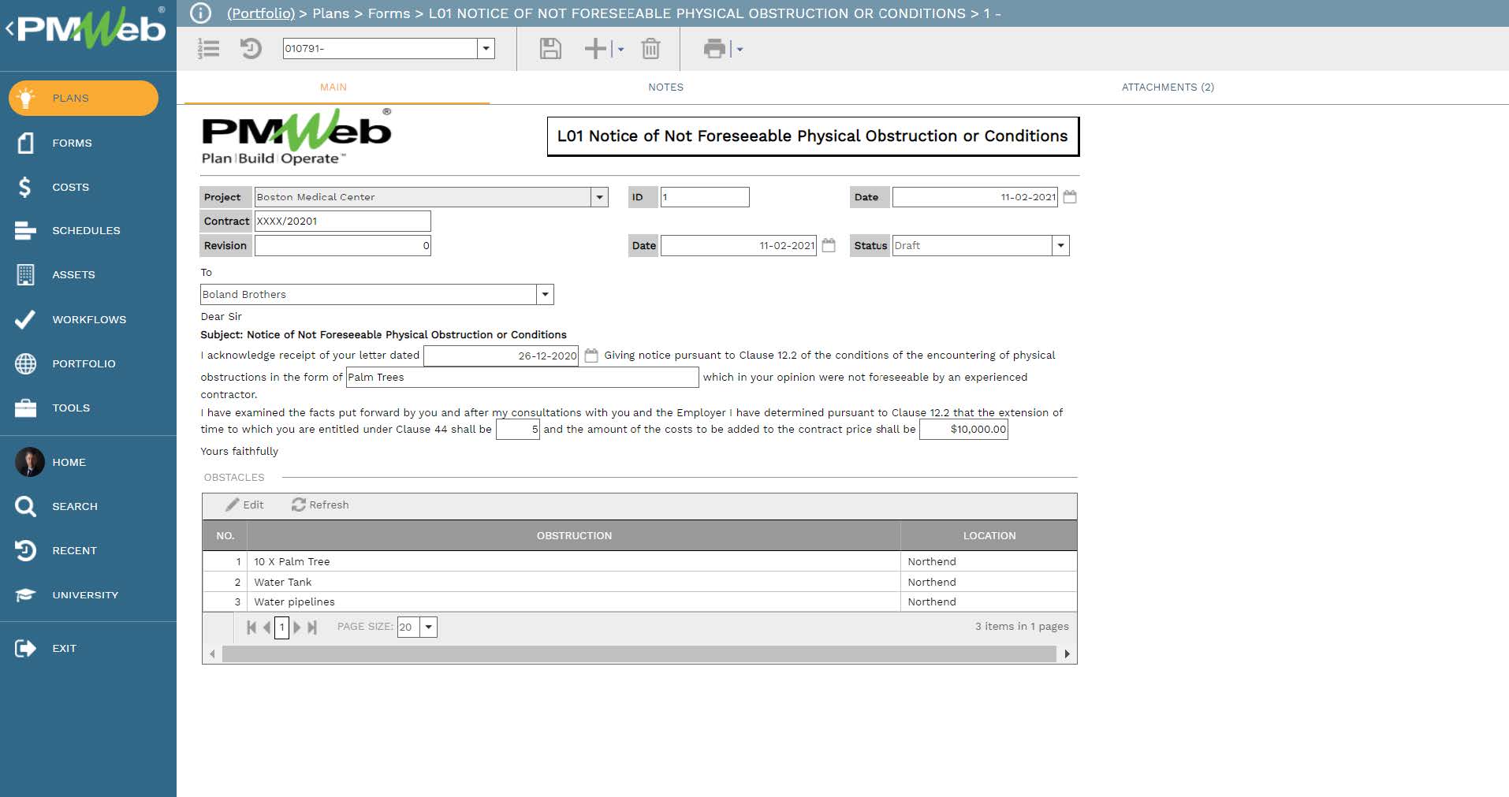
Task: Open calendar picker next to top-right Date
Action: coord(1070,197)
